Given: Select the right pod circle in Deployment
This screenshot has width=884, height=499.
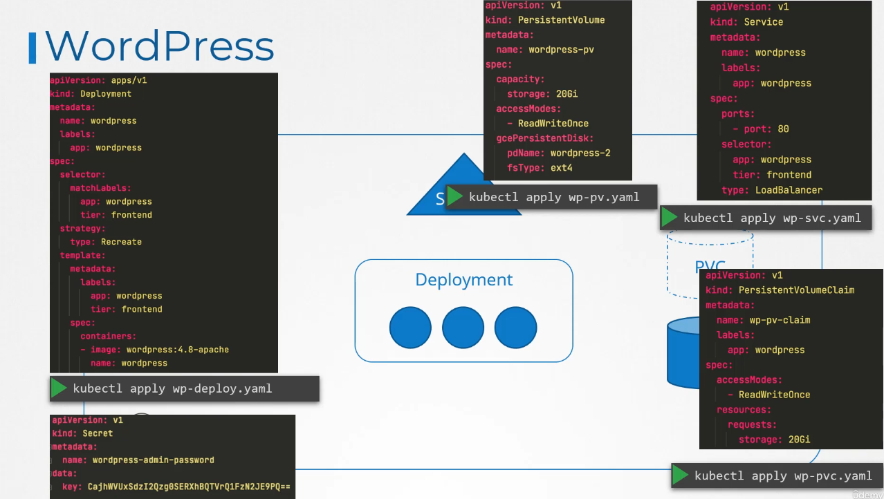Looking at the screenshot, I should pyautogui.click(x=515, y=328).
